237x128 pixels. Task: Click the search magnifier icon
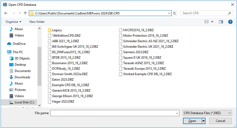(229, 13)
